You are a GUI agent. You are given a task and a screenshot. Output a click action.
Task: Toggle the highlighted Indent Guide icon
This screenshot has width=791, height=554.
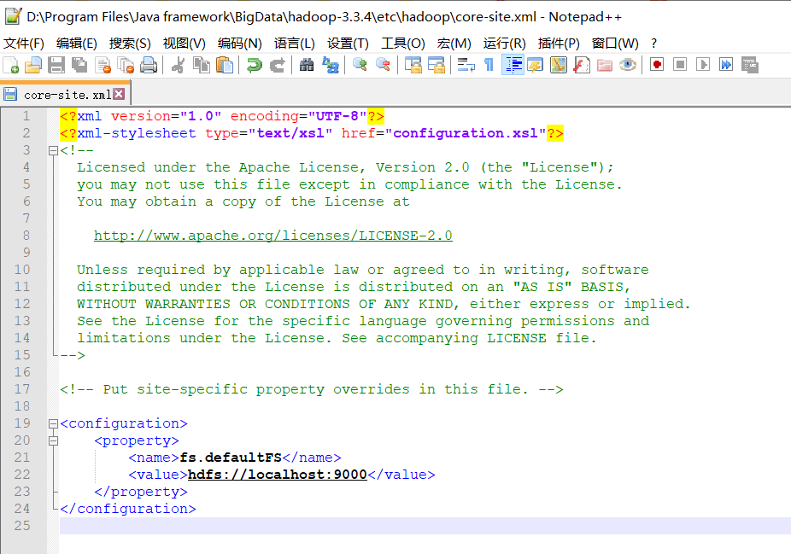[x=513, y=65]
